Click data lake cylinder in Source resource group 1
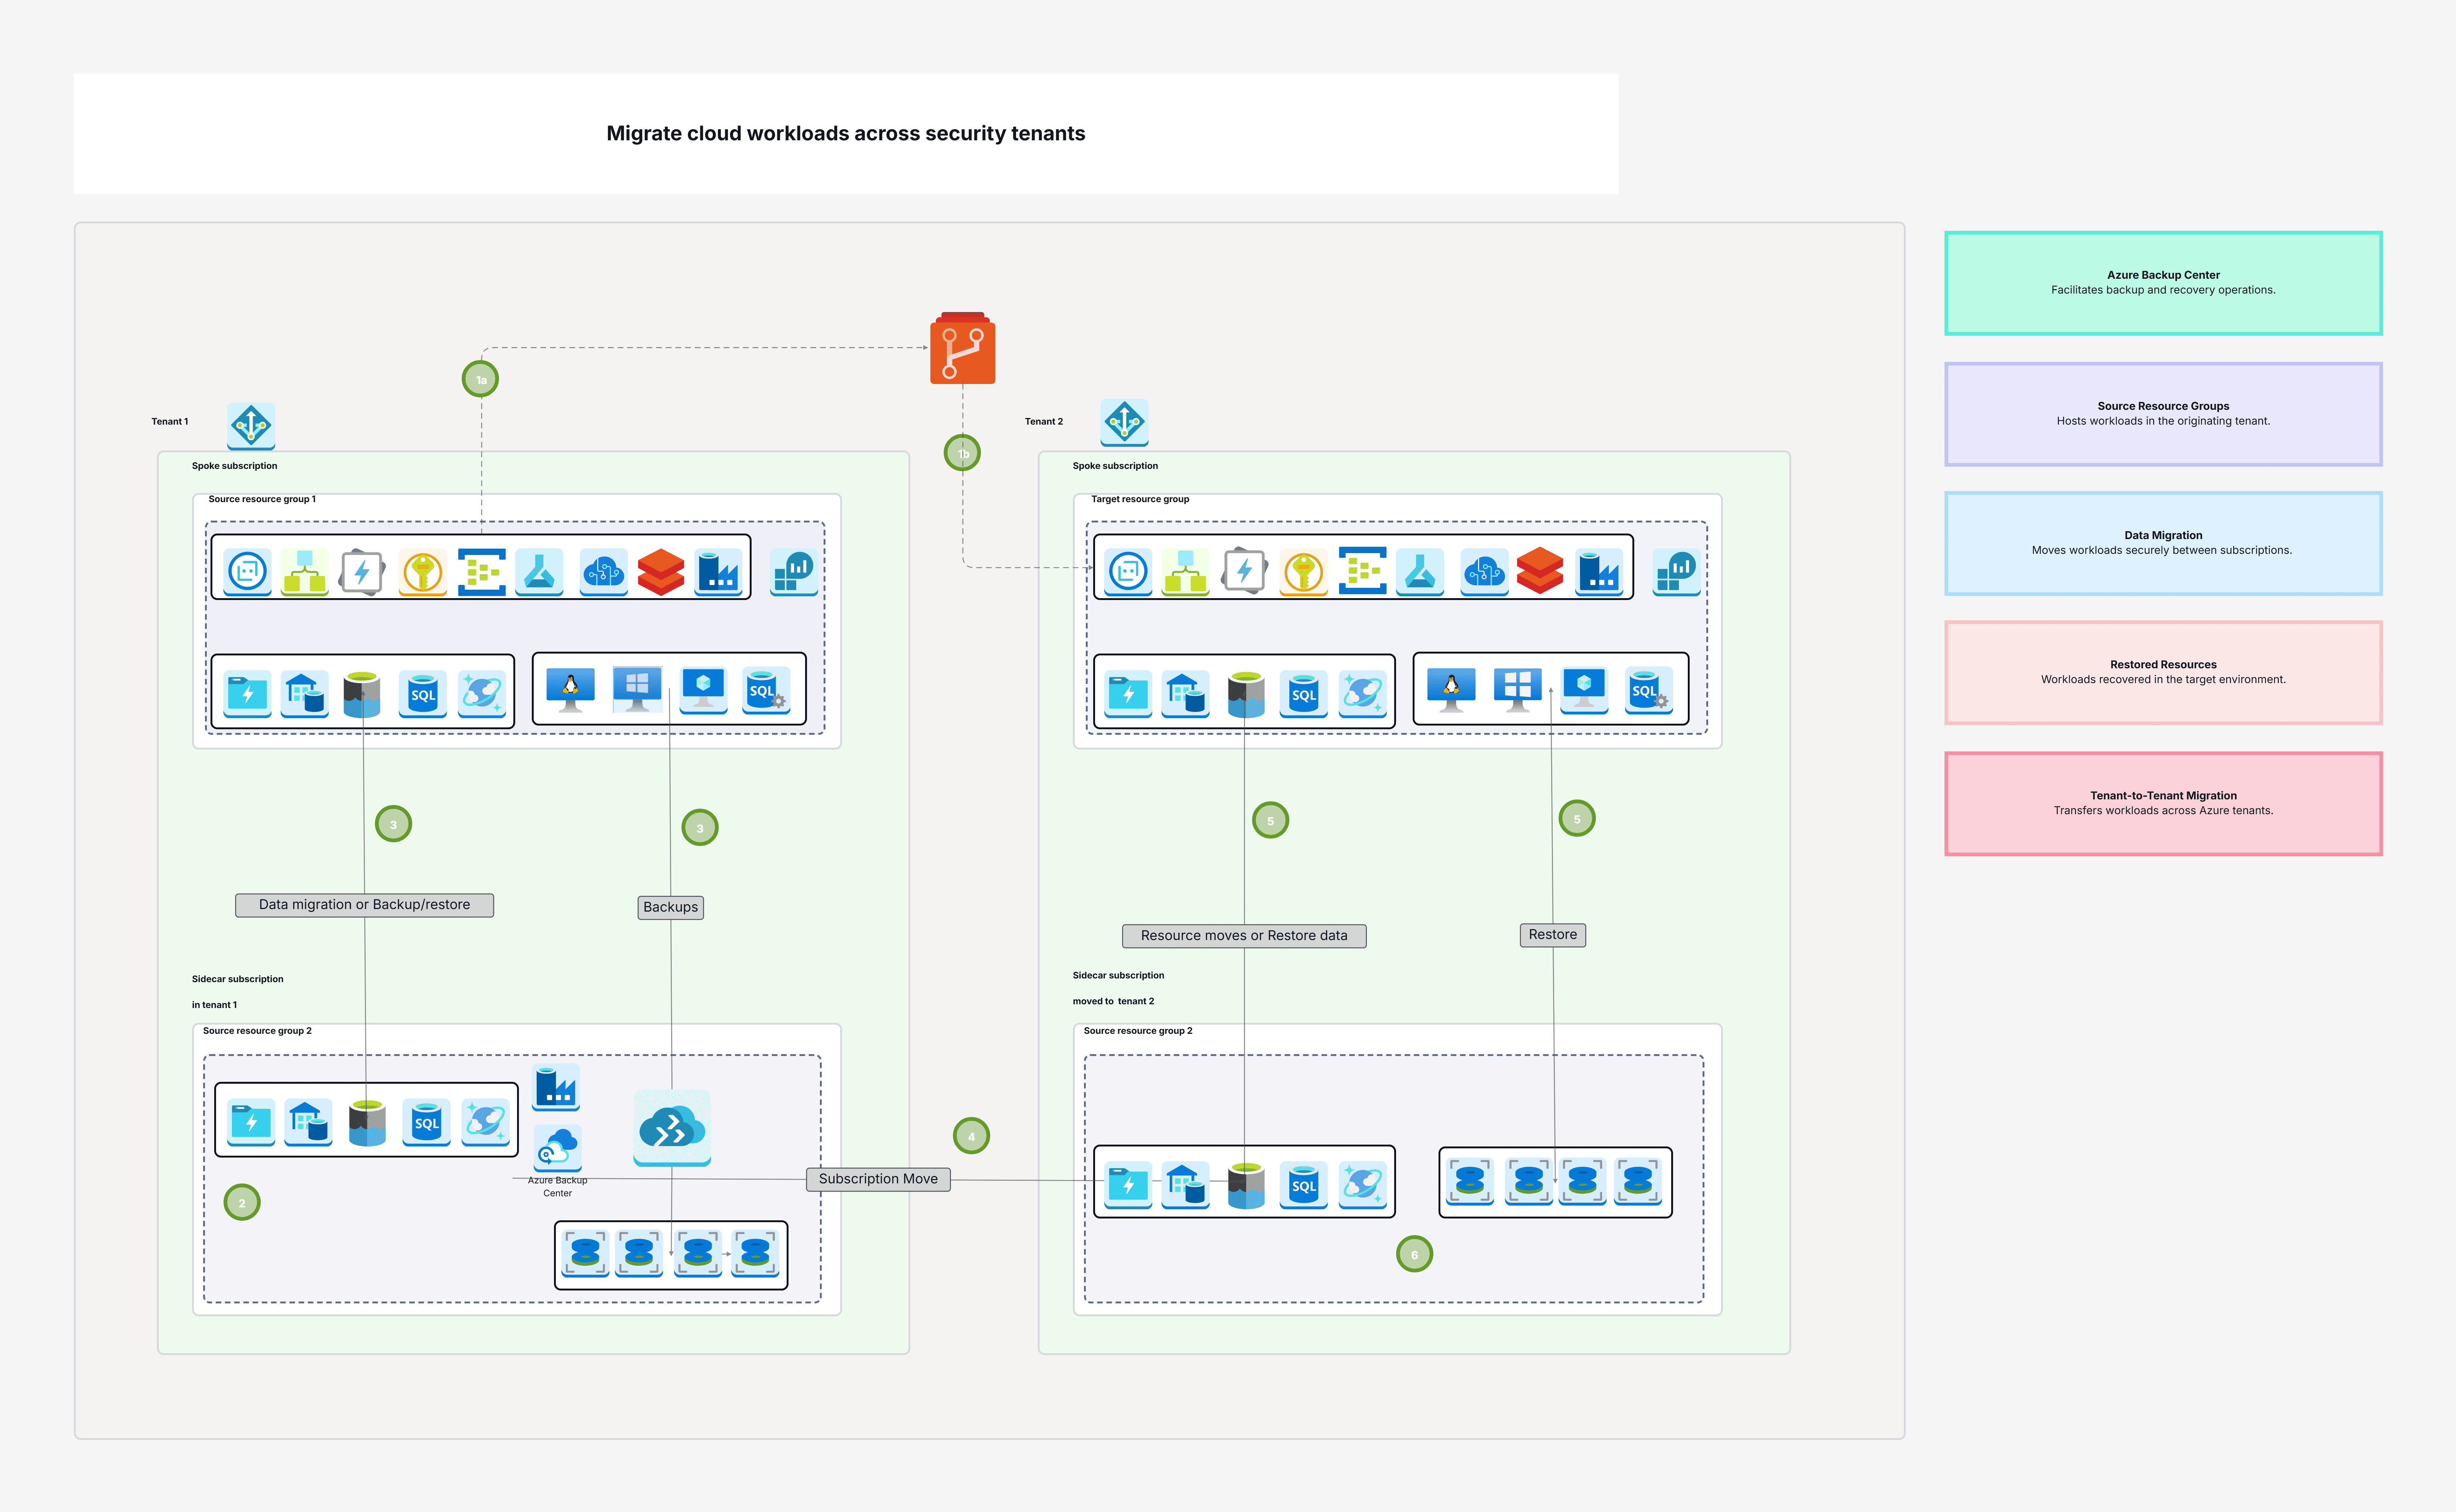This screenshot has height=1512, width=2456. [362, 694]
